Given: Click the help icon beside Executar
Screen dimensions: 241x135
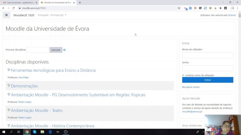Looking at the screenshot, I should (x=64, y=50).
